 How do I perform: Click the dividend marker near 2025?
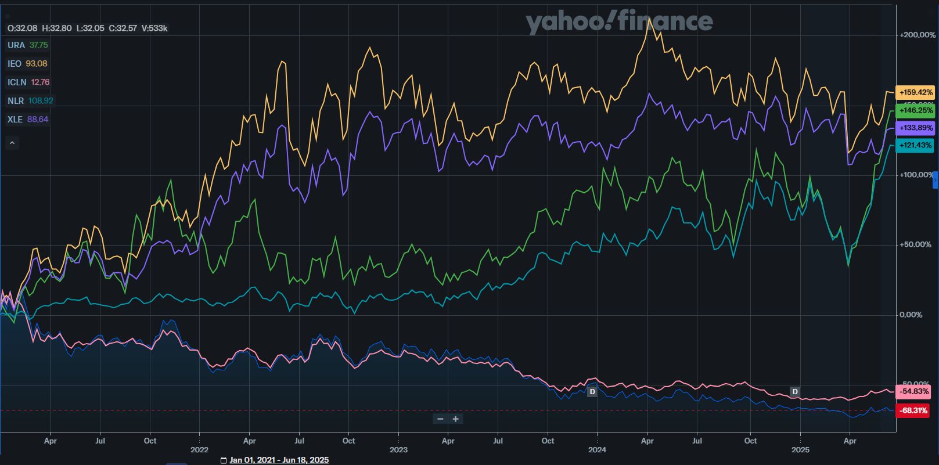795,392
